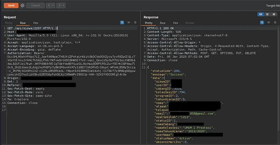Screen dimensions: 280x145
Task: Expand the forward history dropdown arrow
Action: click(x=63, y=5)
